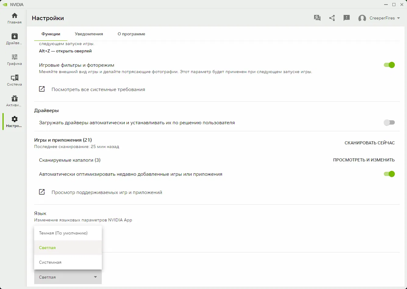Minimize the NVIDIA window

(387, 5)
